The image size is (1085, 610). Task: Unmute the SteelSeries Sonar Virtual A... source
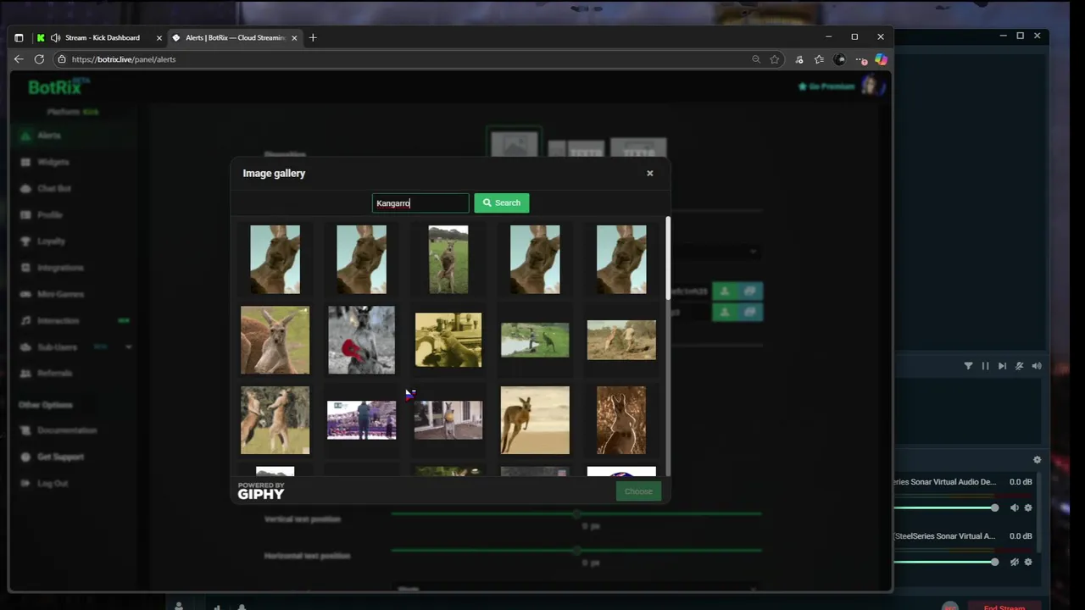point(1015,562)
